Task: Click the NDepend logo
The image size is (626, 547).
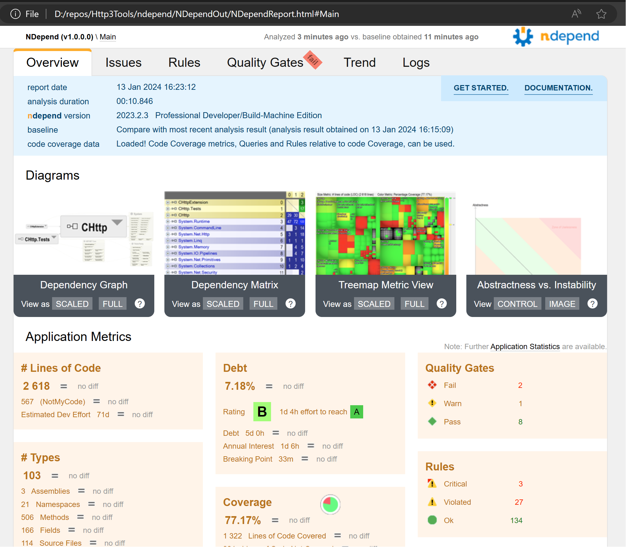Action: (556, 37)
